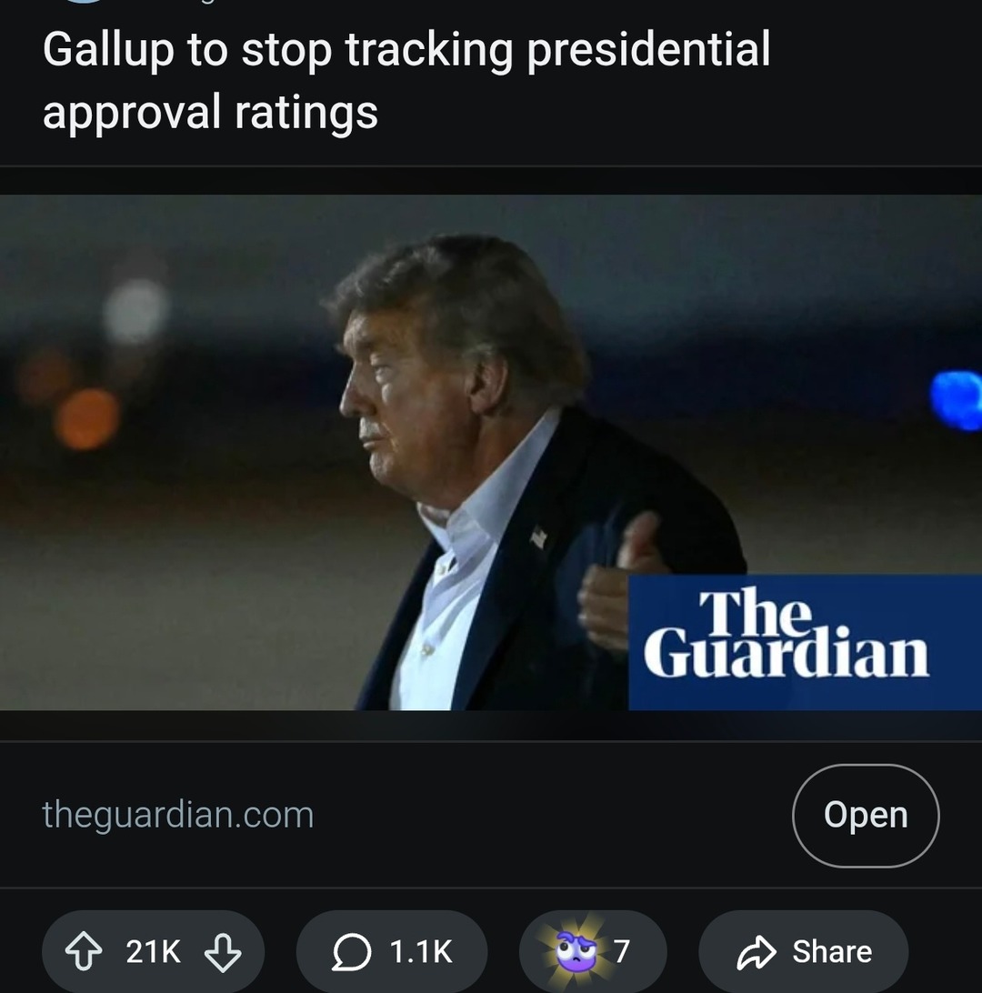Open the theguardian.com link
Viewport: 982px width, 993px height.
coord(177,815)
